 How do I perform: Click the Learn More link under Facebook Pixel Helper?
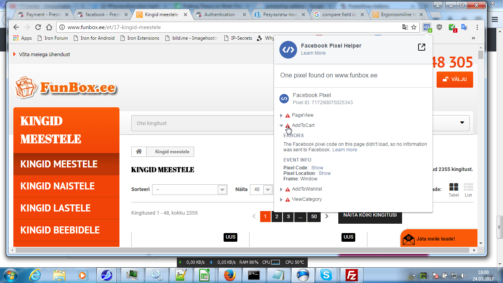313,53
